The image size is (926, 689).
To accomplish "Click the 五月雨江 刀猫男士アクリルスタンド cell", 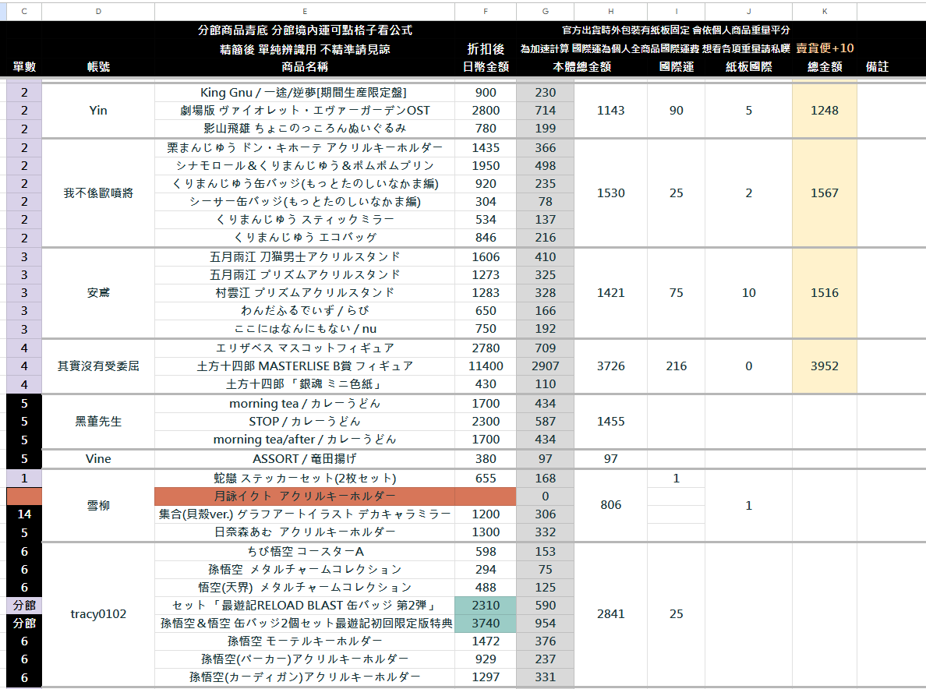I will pyautogui.click(x=305, y=257).
